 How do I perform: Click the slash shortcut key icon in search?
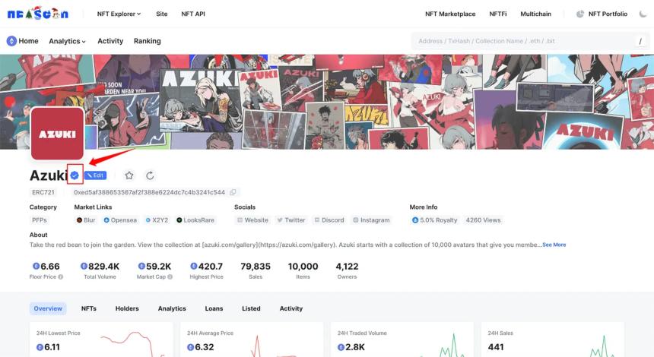coord(640,41)
